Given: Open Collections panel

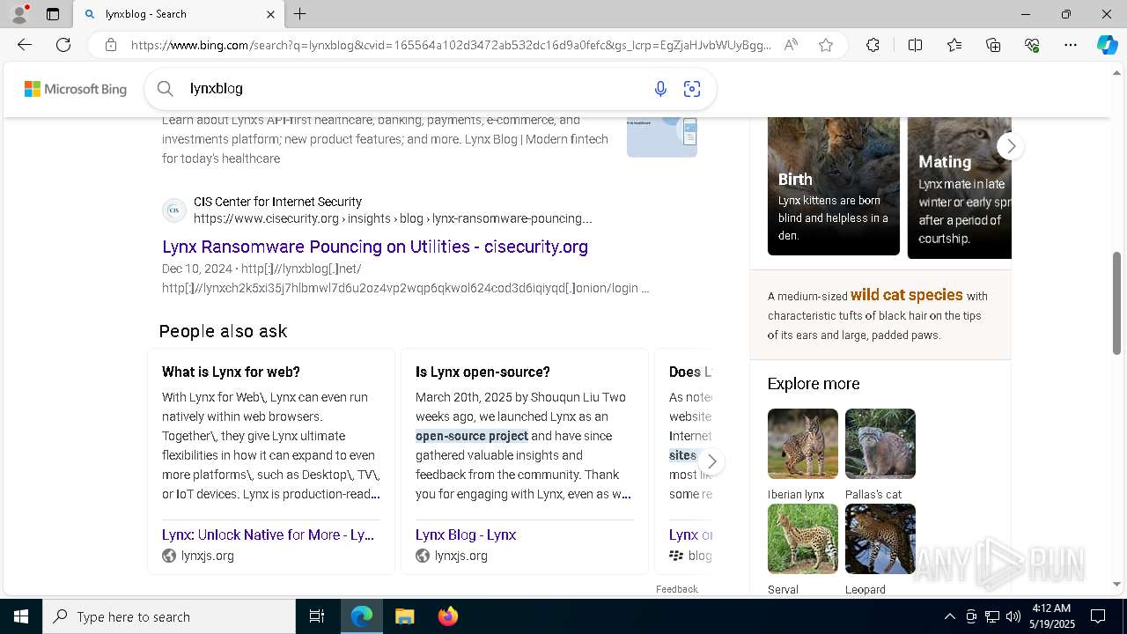Looking at the screenshot, I should tap(993, 45).
